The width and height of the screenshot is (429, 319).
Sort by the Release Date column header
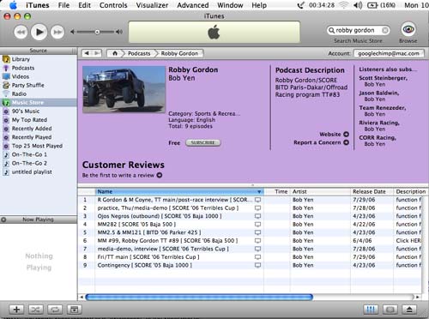coord(372,191)
